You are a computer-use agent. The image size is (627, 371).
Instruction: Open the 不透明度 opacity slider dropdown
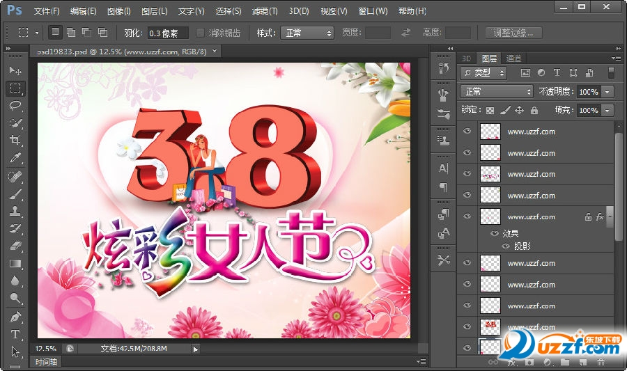click(607, 92)
